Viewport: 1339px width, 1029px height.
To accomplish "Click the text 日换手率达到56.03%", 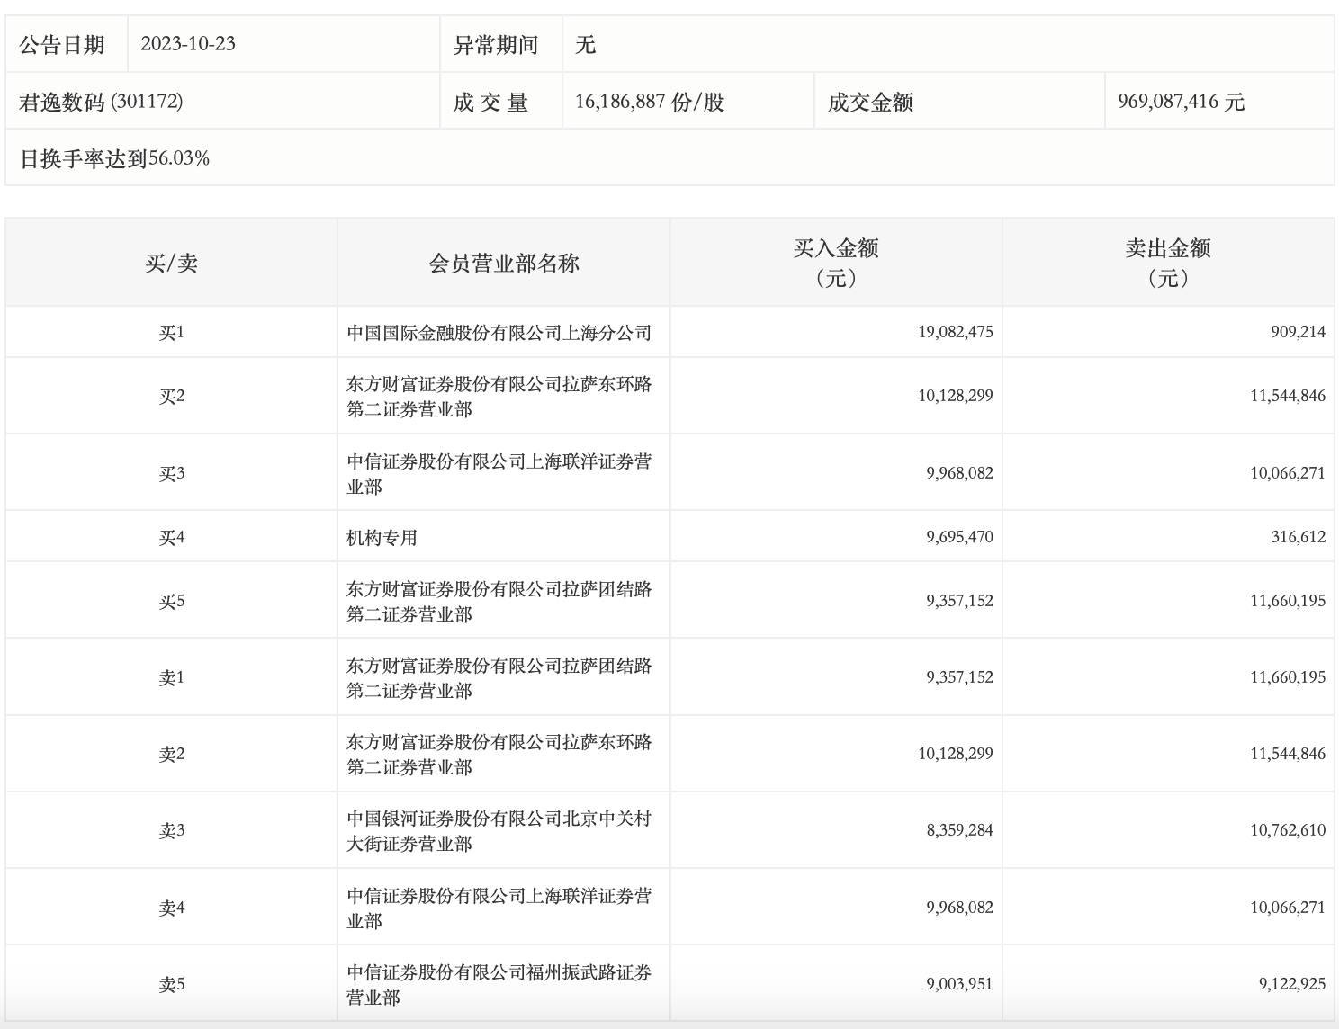I will tap(114, 158).
